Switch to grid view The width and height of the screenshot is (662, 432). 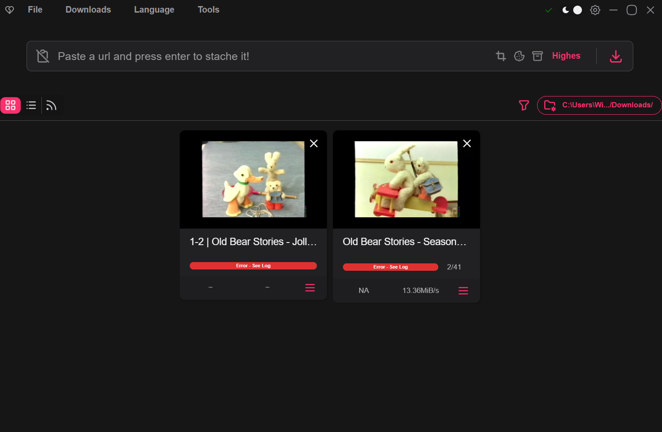pyautogui.click(x=10, y=105)
